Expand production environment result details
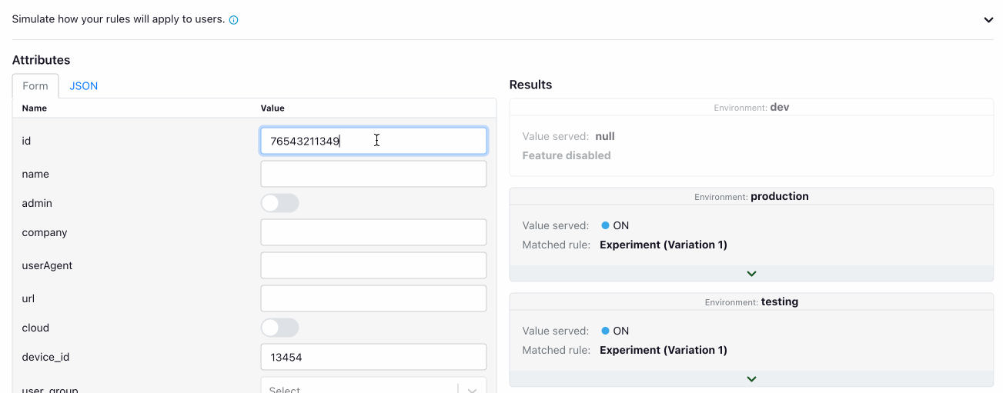1003x393 pixels. pos(751,274)
